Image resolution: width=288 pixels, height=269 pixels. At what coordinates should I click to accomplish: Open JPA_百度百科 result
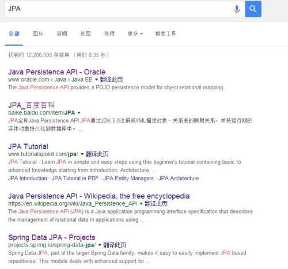pyautogui.click(x=32, y=105)
